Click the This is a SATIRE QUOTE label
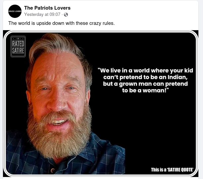Screen dimensions: 203x179 click(172, 169)
